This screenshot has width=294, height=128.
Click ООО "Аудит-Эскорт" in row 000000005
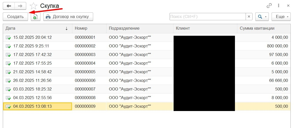pos(130,72)
